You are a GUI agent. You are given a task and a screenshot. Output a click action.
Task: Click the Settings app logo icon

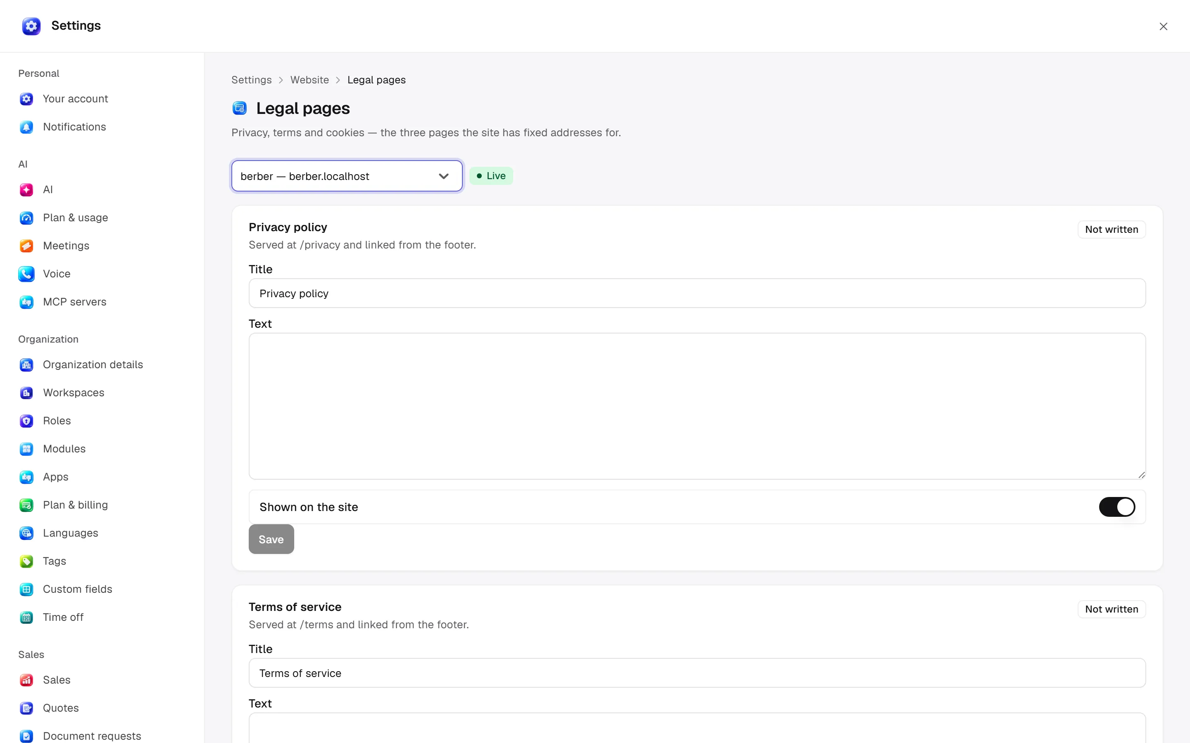(x=31, y=26)
